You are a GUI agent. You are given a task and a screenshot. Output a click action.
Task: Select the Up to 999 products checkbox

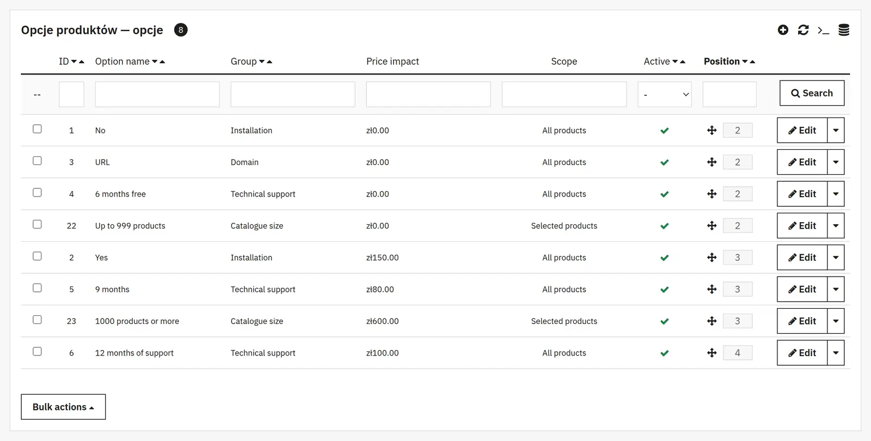37,224
